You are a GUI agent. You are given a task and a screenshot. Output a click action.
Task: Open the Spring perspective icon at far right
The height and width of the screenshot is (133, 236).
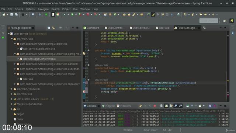tap(232, 21)
